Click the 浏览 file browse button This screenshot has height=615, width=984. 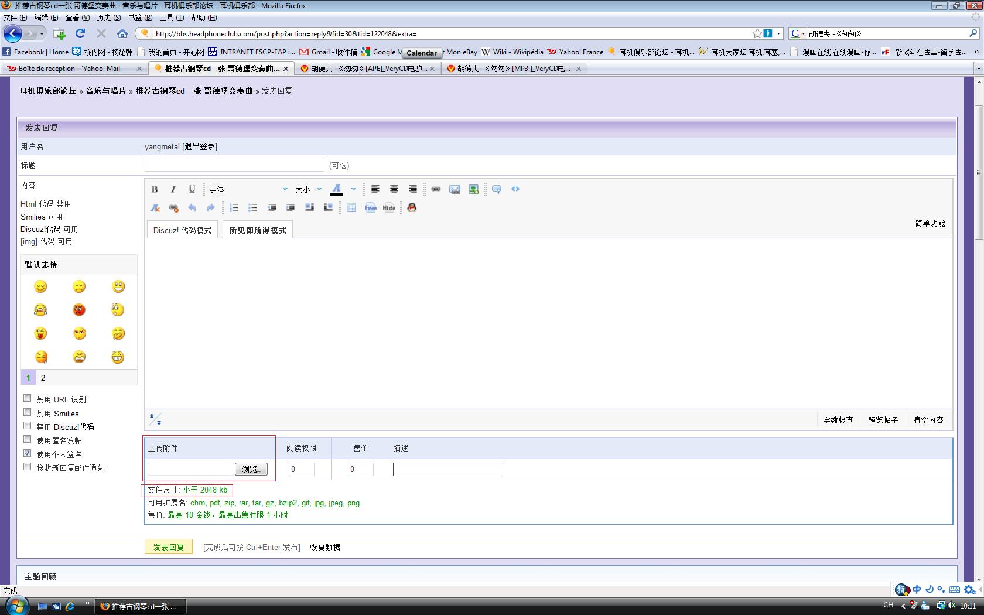(251, 469)
